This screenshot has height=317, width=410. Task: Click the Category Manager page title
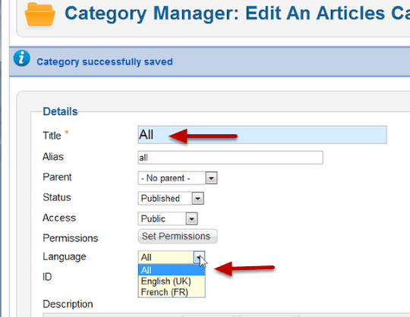(x=237, y=14)
